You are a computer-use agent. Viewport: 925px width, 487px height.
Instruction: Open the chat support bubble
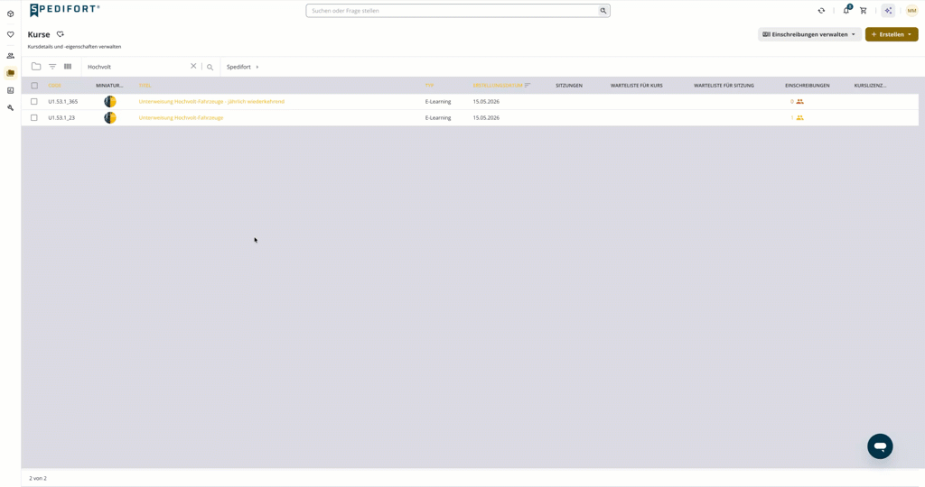pyautogui.click(x=880, y=446)
